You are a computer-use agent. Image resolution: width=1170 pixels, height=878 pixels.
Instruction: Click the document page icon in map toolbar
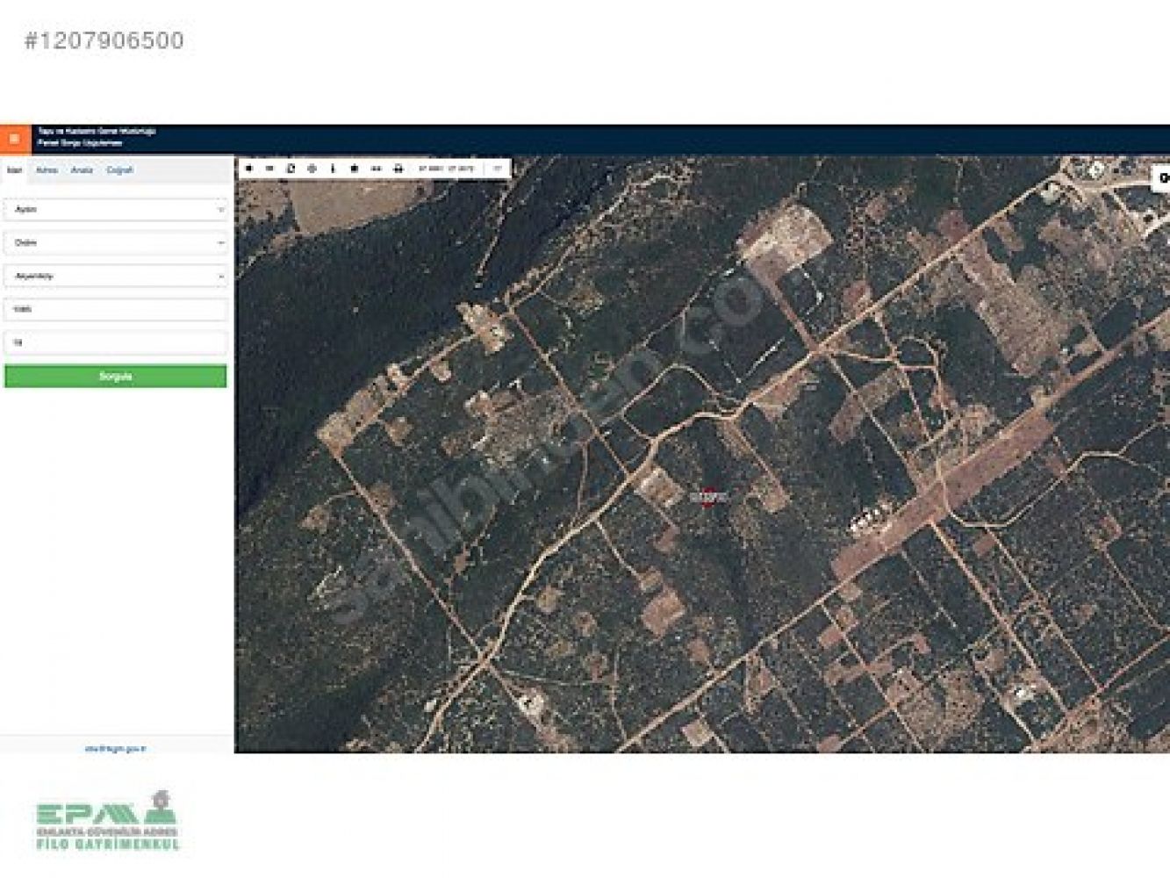point(291,169)
